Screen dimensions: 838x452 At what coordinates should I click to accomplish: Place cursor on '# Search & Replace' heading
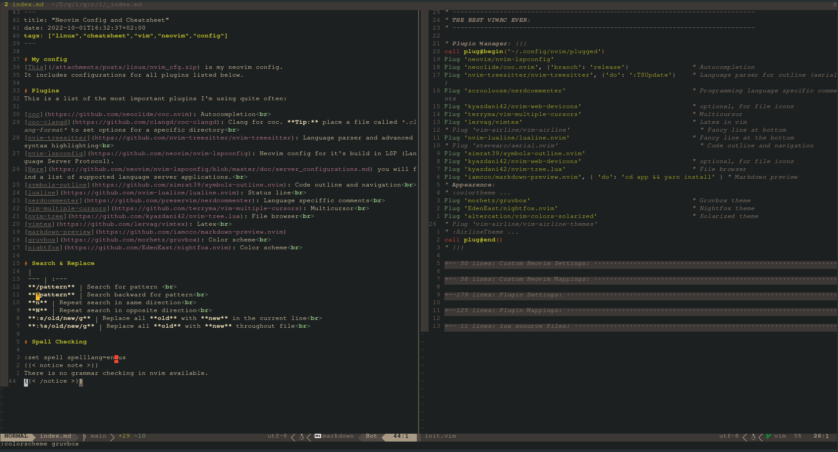pos(59,263)
